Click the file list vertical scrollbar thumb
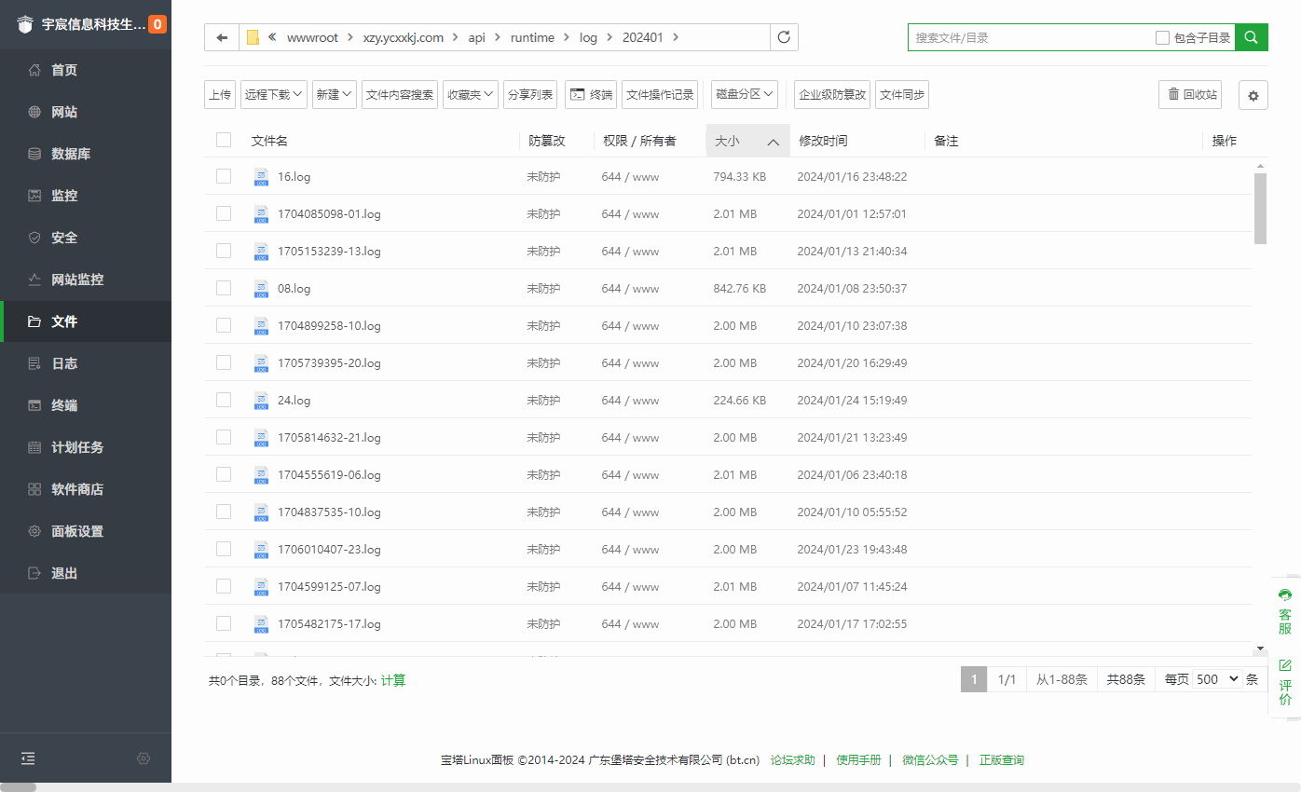Viewport: 1301px width, 792px height. point(1260,209)
